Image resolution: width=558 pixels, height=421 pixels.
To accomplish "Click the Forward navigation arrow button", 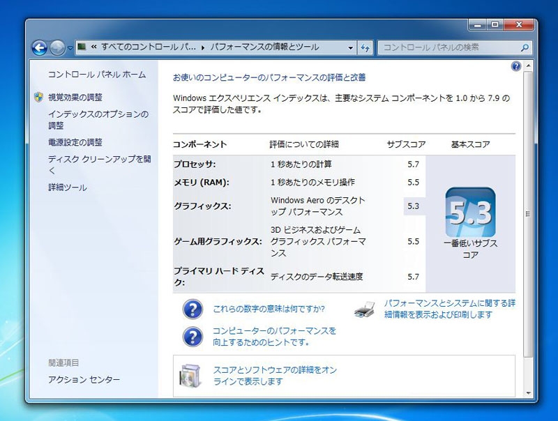I will click(57, 47).
